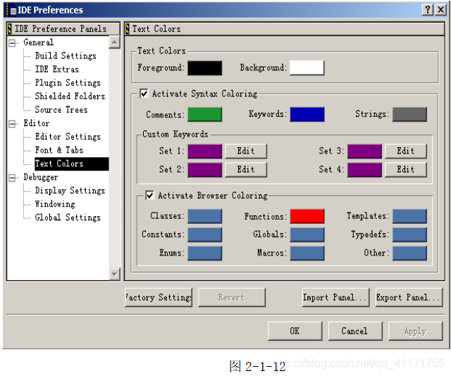The image size is (451, 376).
Task: Select Windowing panel
Action: [55, 204]
